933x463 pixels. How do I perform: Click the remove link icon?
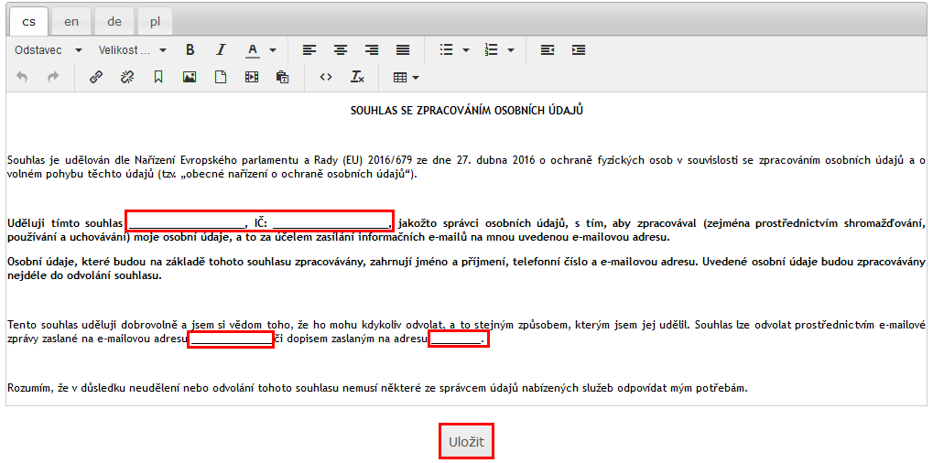tap(127, 78)
